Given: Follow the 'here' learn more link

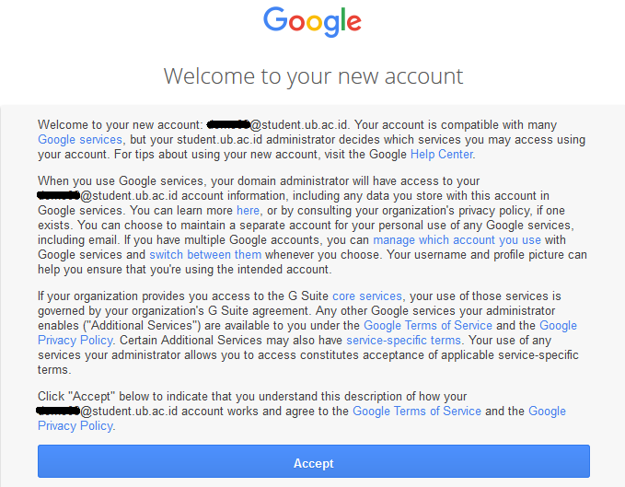Looking at the screenshot, I should (x=248, y=211).
